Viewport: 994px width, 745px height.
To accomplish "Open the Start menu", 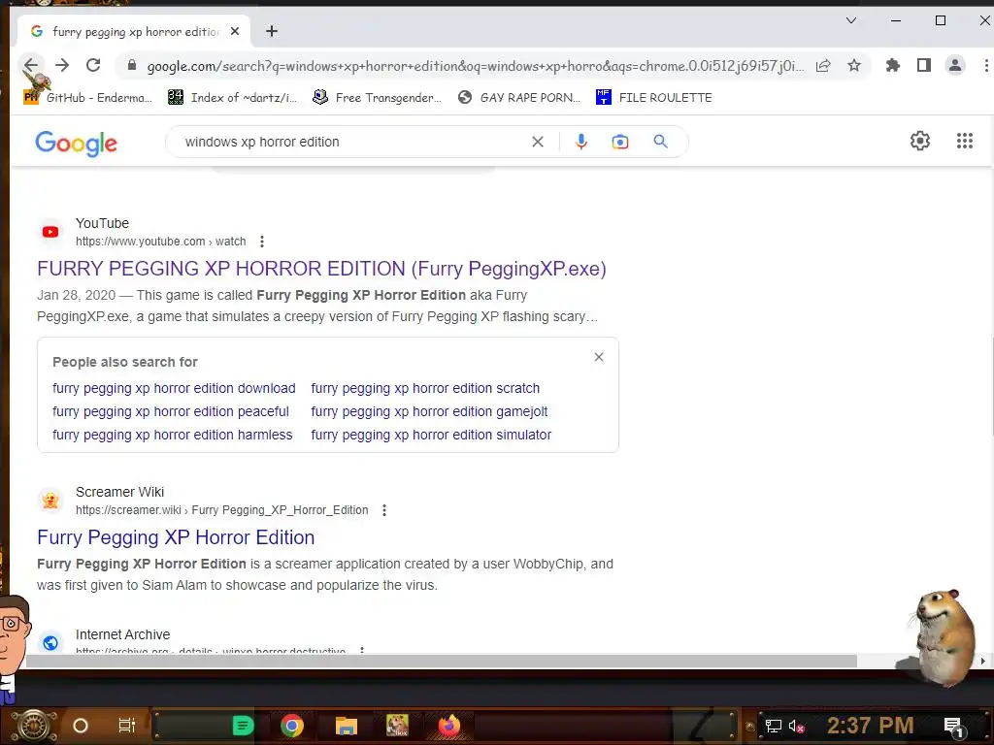I will click(35, 726).
